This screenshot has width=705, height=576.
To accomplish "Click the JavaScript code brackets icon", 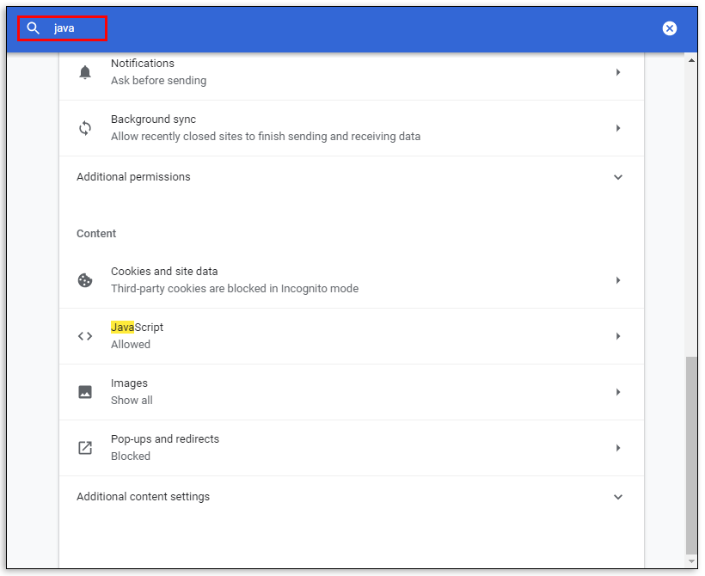I will coord(85,336).
